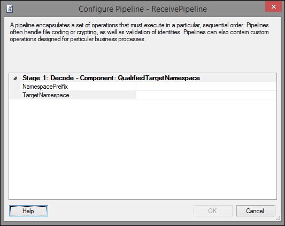Click the blank gray area below the description
Viewport: 285px width, 226px height.
point(143,57)
